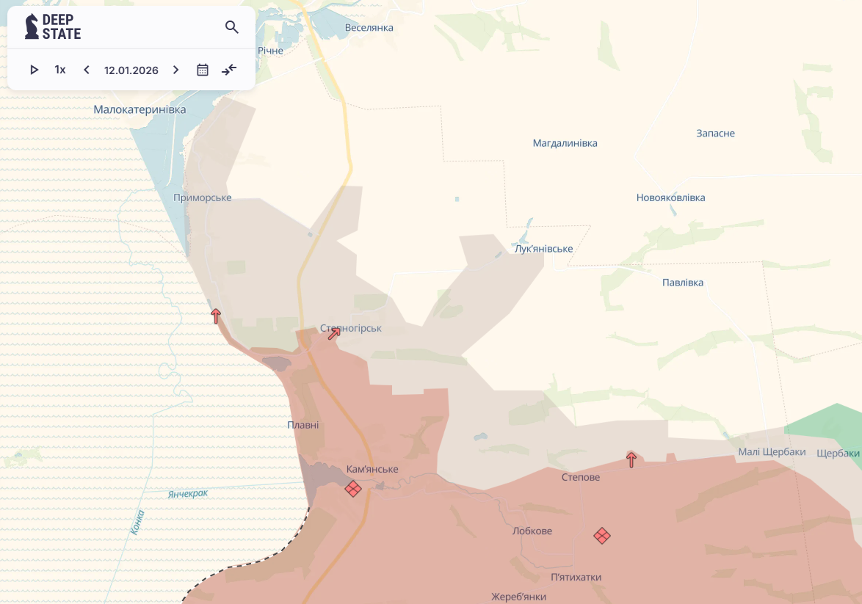This screenshot has width=862, height=604.
Task: Click the Малі Щербаки village label
Action: tap(772, 452)
